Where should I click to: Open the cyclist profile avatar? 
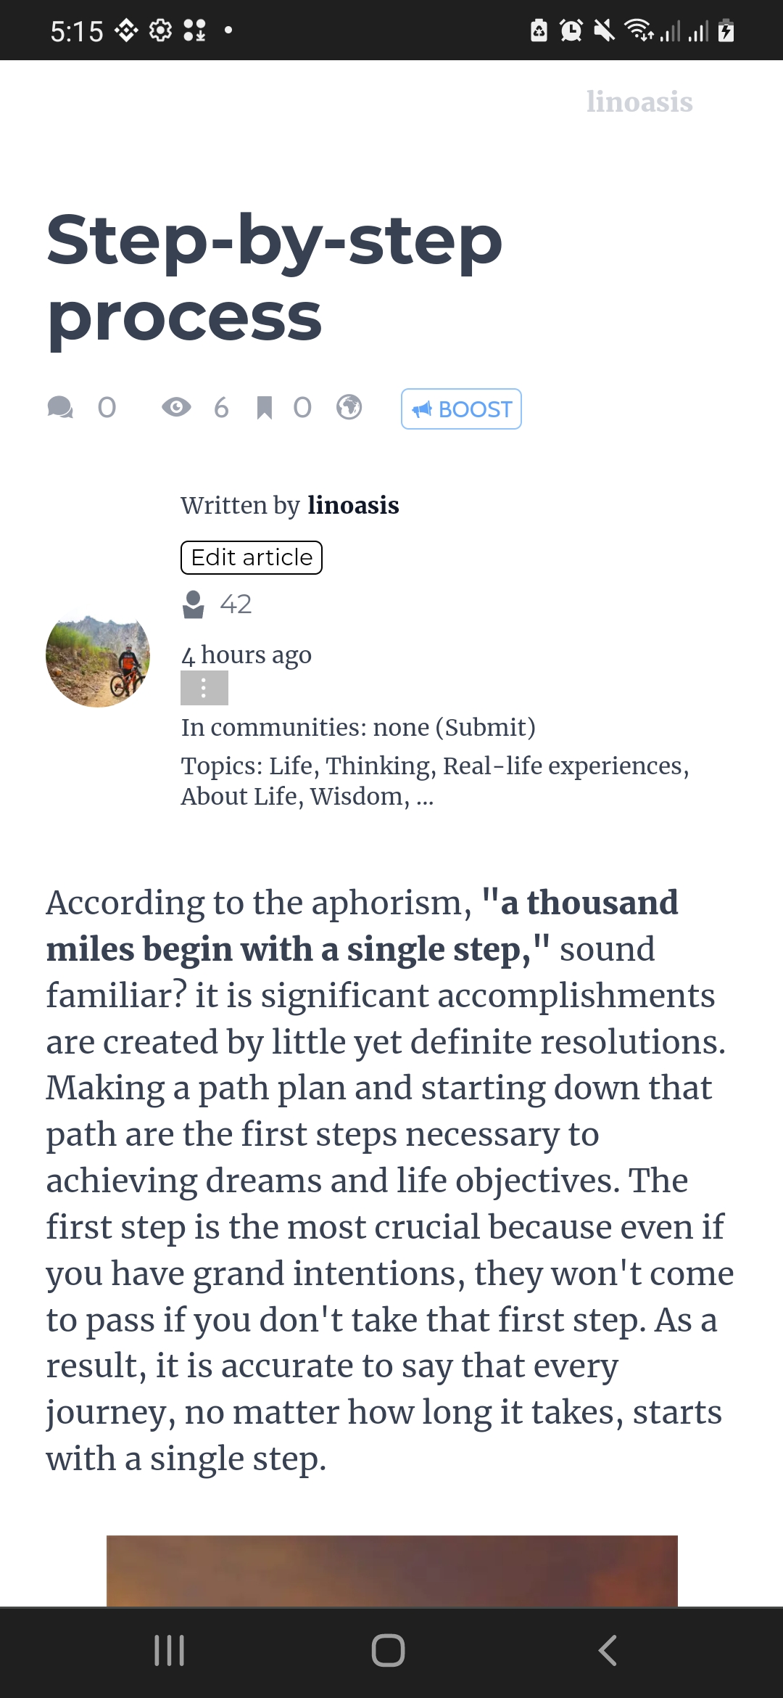98,655
